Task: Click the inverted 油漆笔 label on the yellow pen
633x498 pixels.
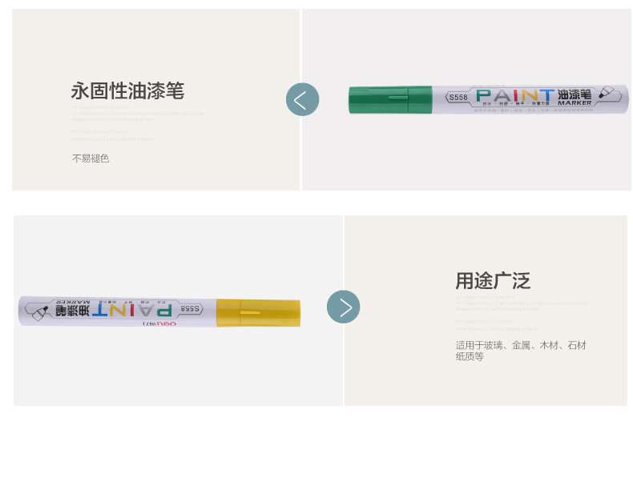Action: 73,308
